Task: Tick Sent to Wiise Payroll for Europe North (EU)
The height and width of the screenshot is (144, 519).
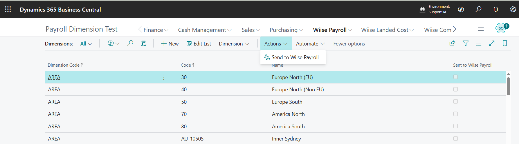Action: (455, 77)
